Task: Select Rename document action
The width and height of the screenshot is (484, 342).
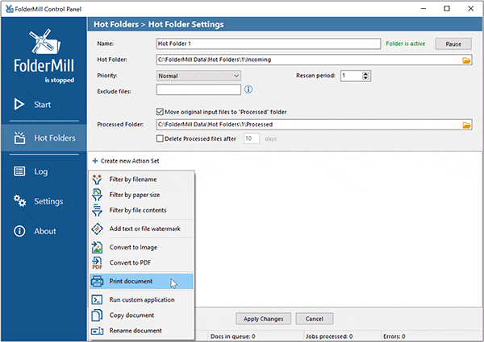Action: click(141, 331)
